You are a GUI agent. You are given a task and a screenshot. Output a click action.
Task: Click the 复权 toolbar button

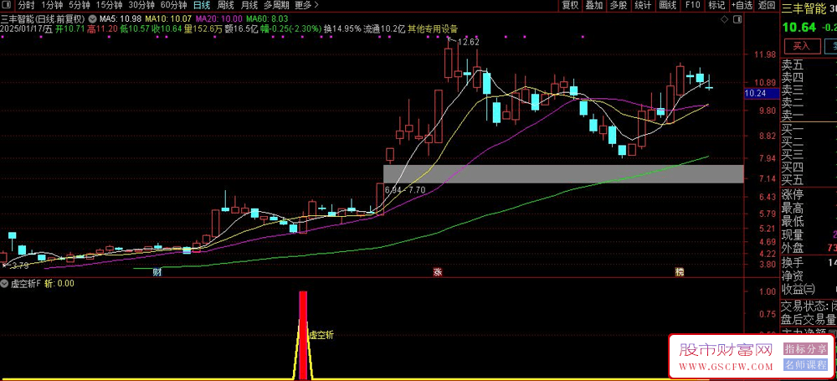[570, 5]
